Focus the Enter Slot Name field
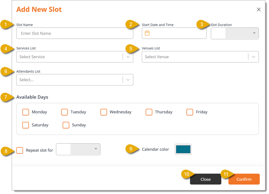This screenshot has width=269, height=194. (75, 33)
